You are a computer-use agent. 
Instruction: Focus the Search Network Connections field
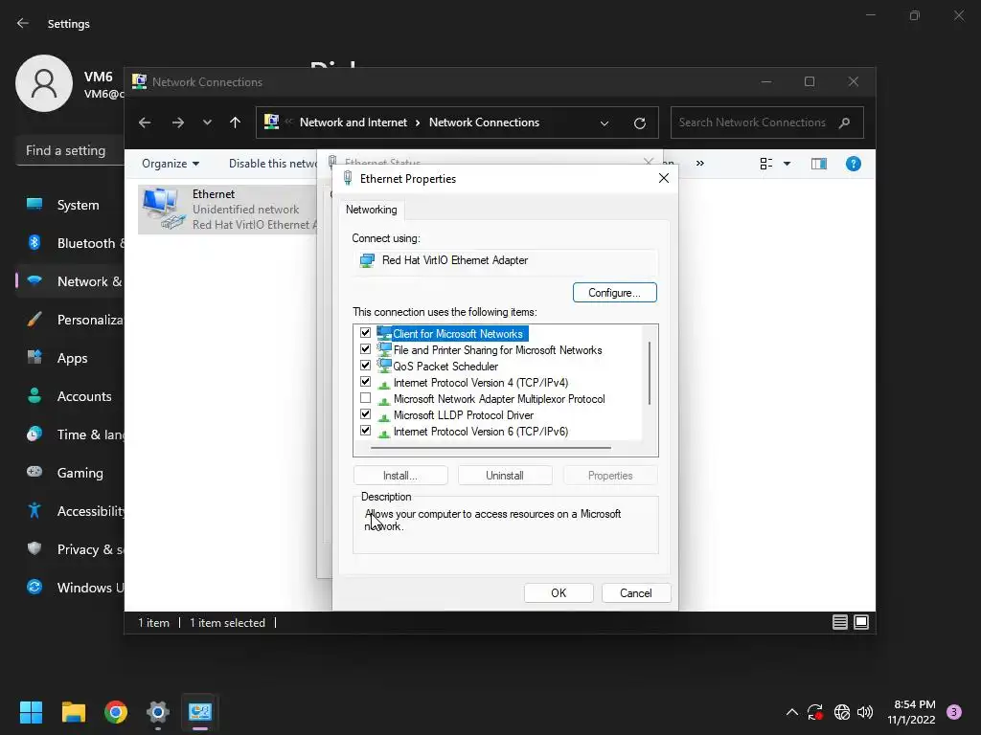tap(767, 122)
